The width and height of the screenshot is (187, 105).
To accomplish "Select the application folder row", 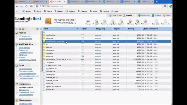I will point(107,35).
